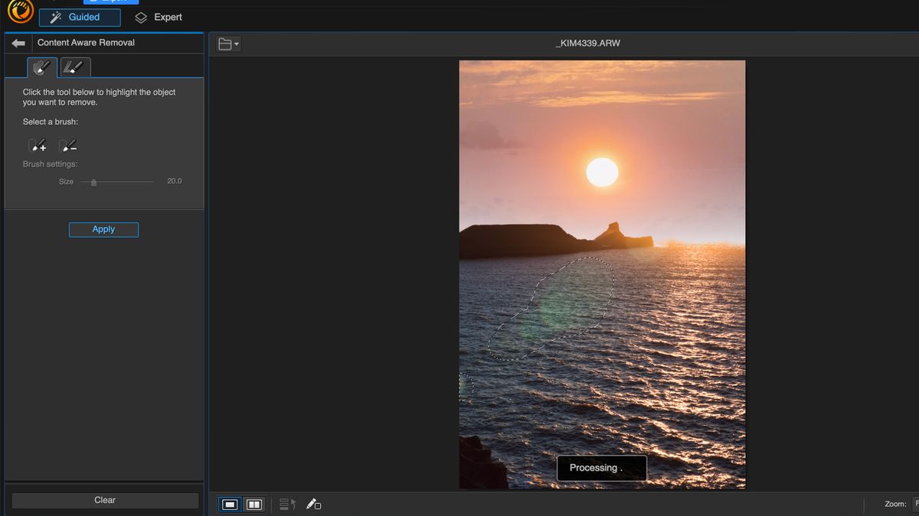Expand the file browser disclosure arrow
919x516 pixels.
235,44
